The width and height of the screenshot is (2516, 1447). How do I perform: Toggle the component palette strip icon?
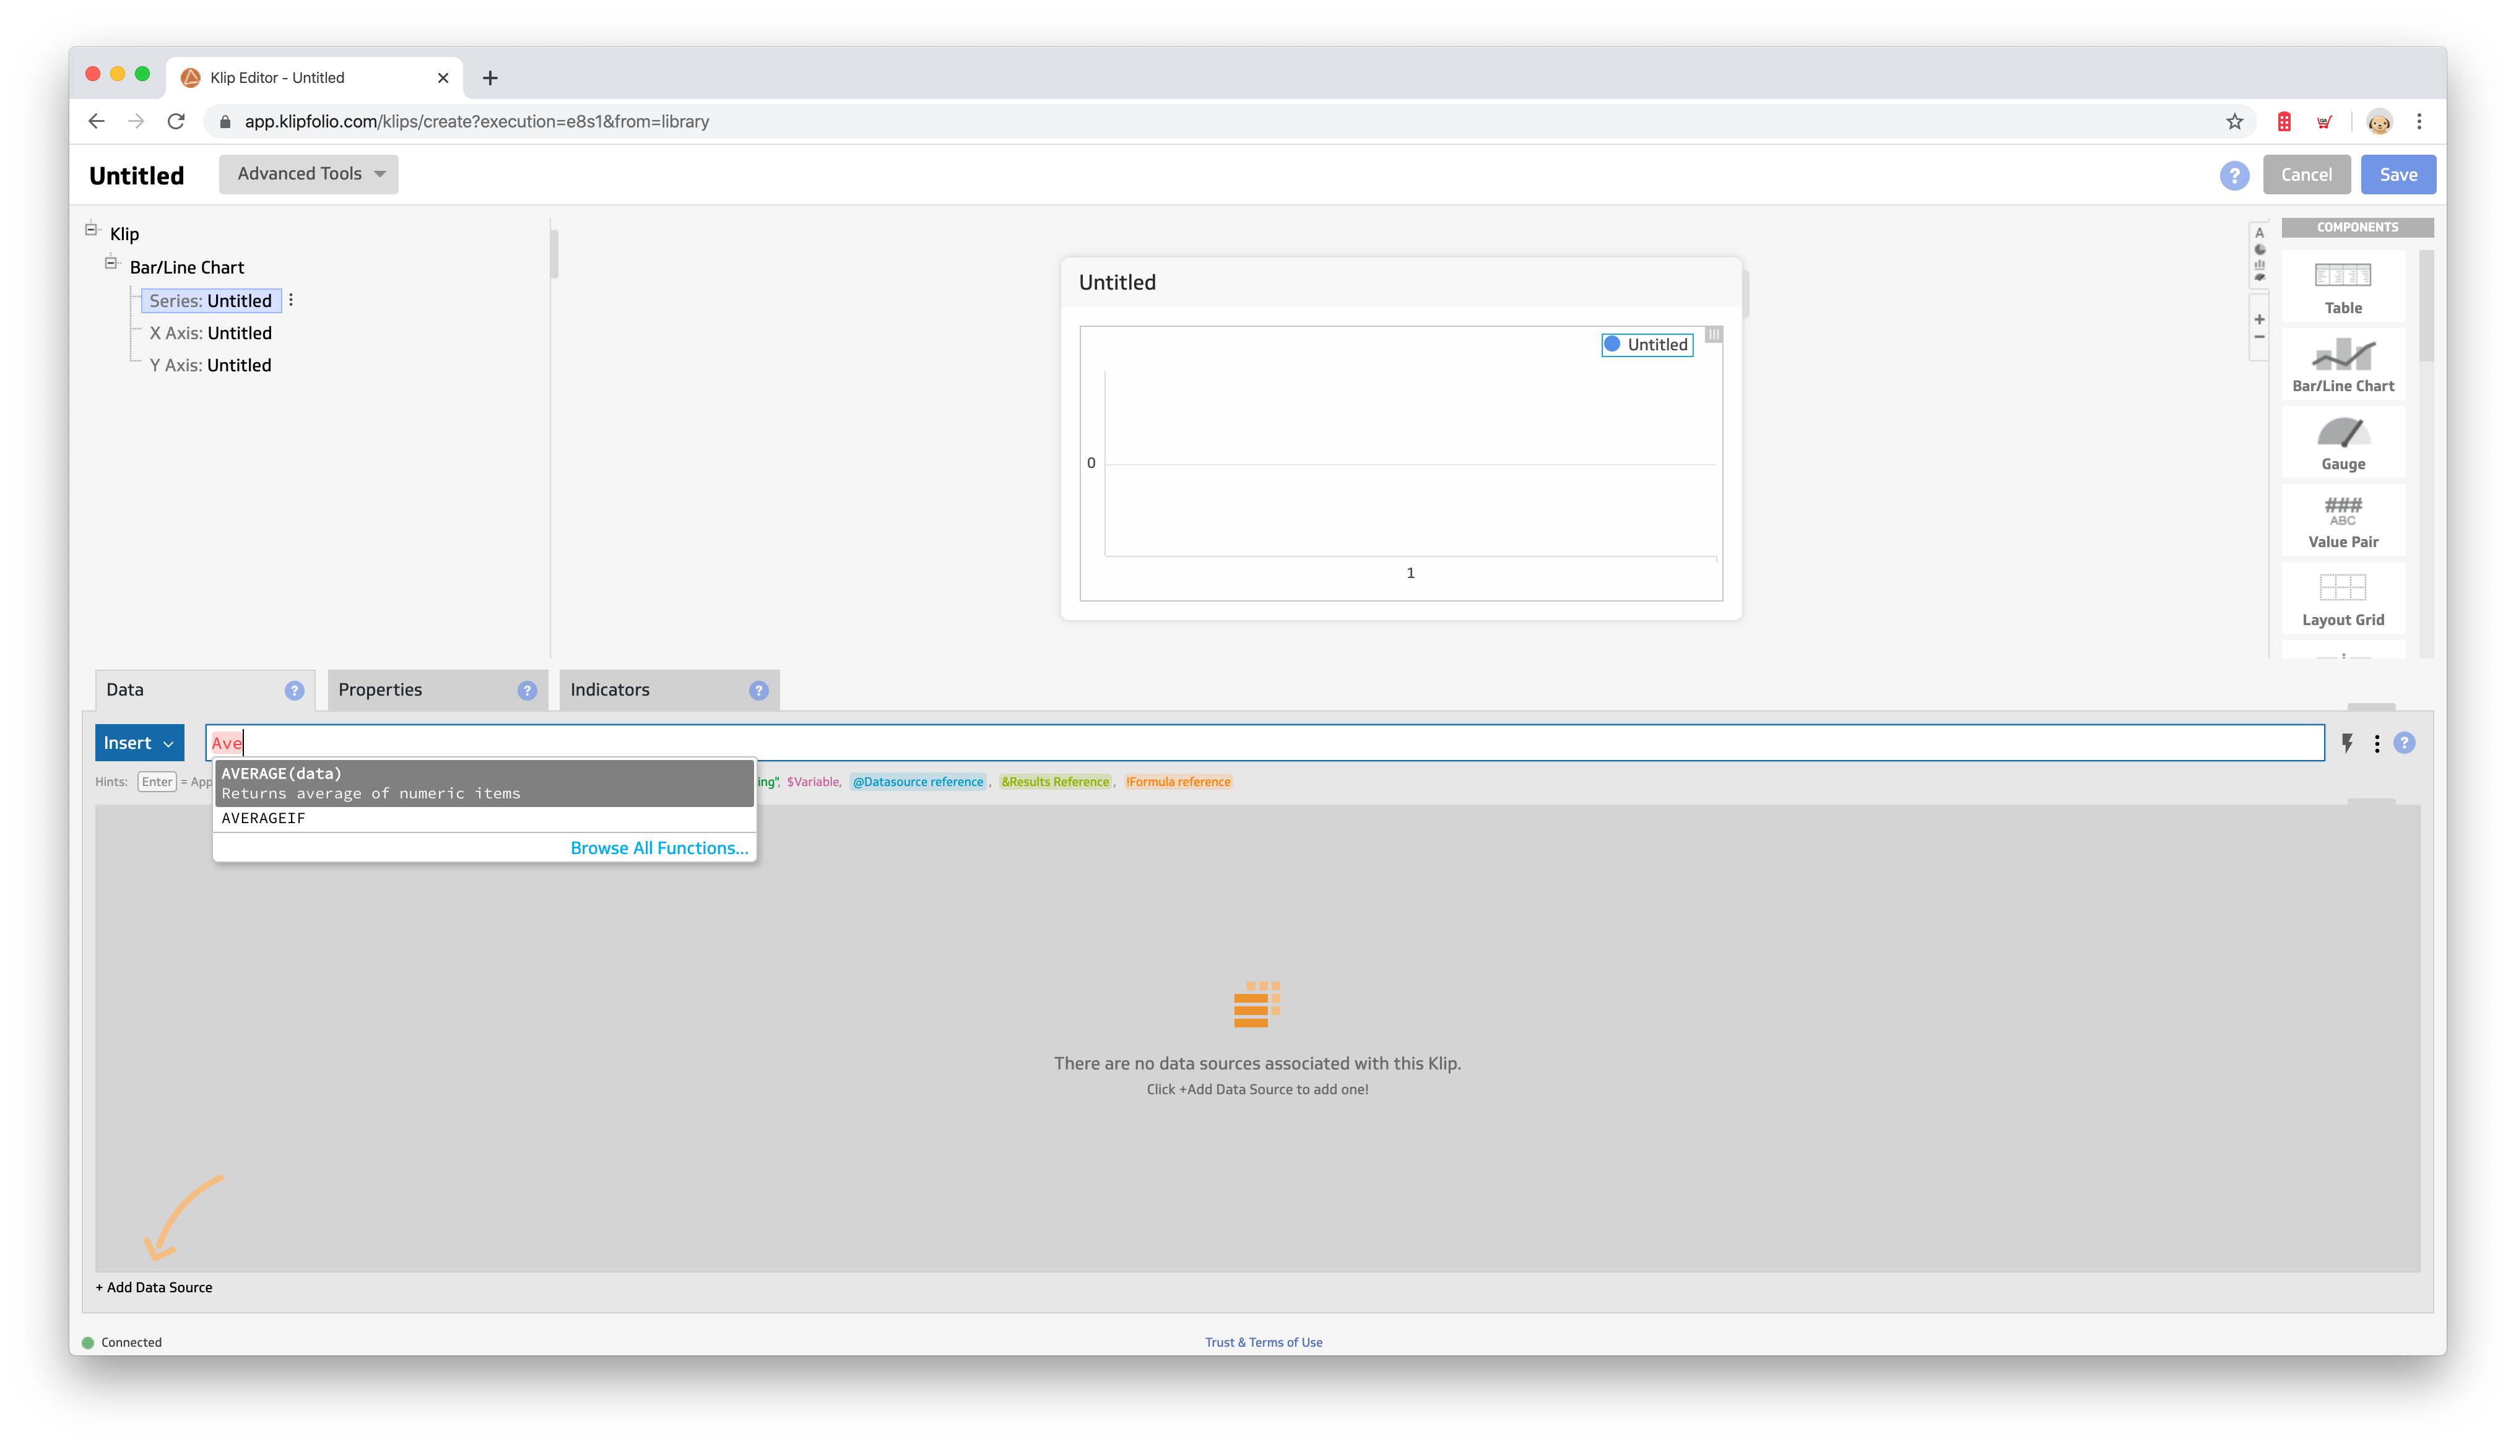click(2258, 254)
